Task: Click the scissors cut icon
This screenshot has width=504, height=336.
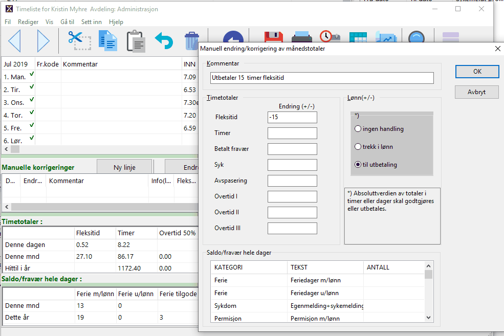Action: coord(79,40)
